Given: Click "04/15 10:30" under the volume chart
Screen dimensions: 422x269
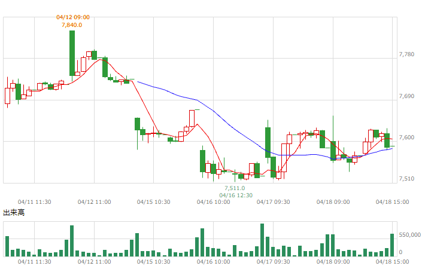Looking at the screenshot, I should point(154,261).
